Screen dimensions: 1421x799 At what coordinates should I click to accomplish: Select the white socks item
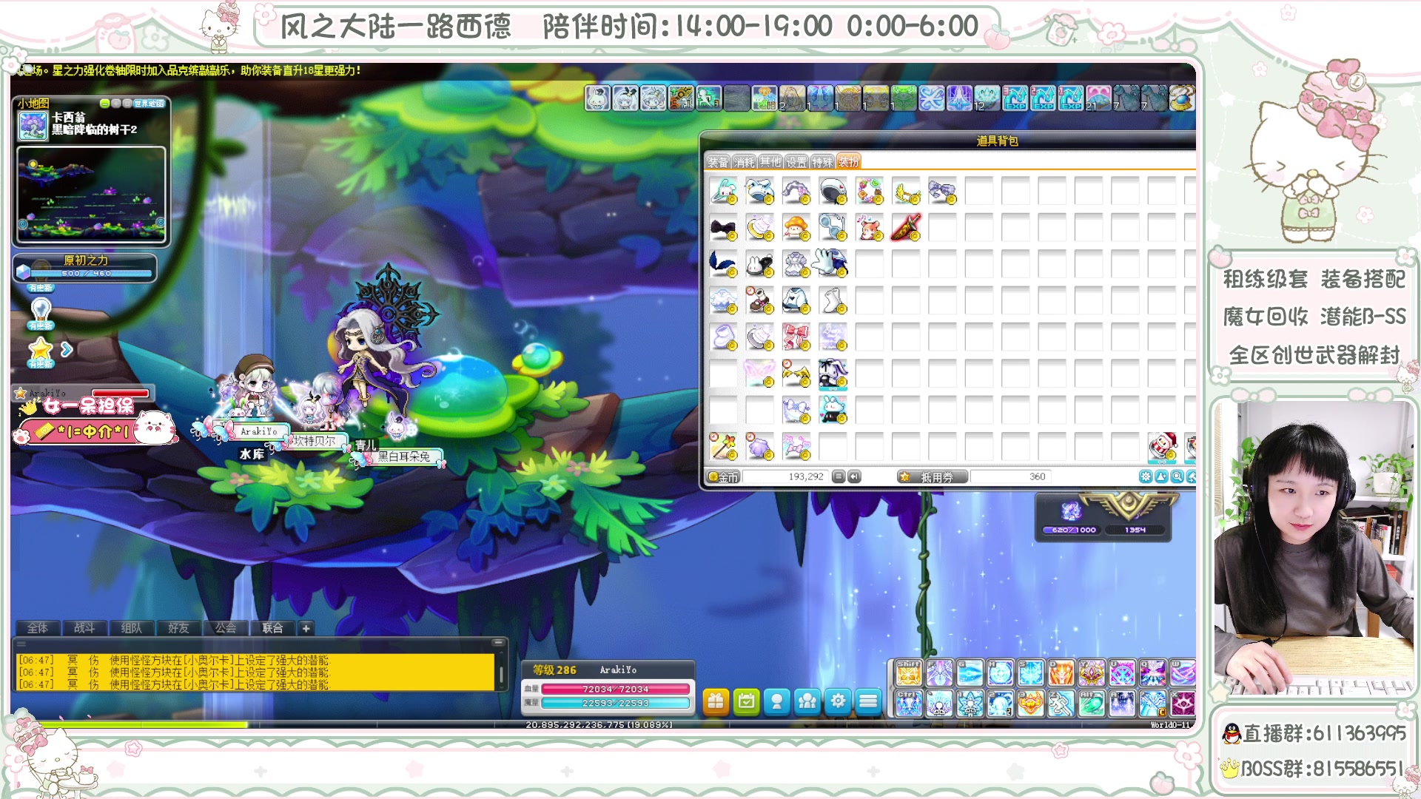(833, 300)
